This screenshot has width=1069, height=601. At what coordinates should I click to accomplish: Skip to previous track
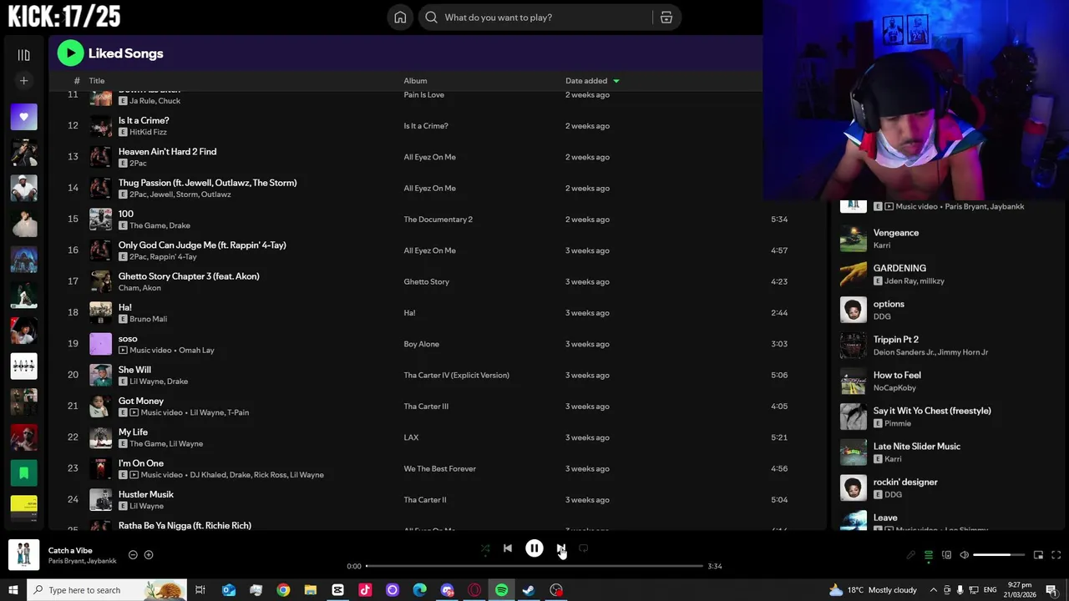coord(508,548)
